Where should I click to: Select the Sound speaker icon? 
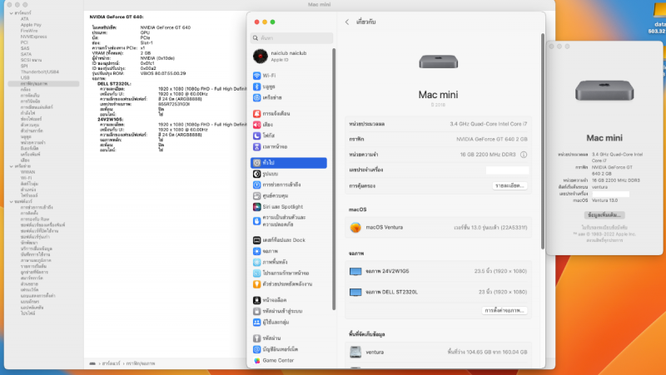pos(256,125)
